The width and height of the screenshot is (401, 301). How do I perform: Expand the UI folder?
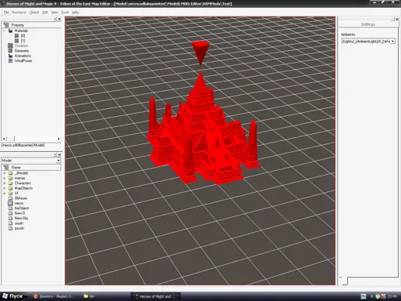4,193
